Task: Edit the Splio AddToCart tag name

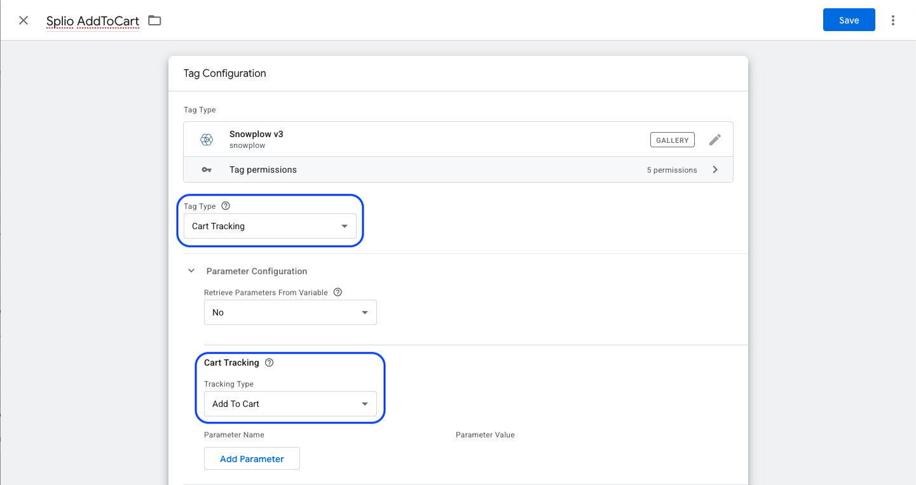Action: point(93,21)
